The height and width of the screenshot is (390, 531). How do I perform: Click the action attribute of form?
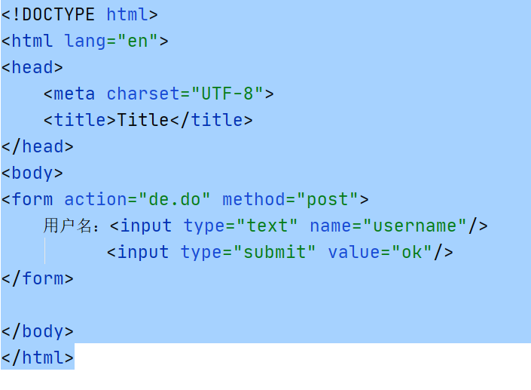pyautogui.click(x=96, y=199)
